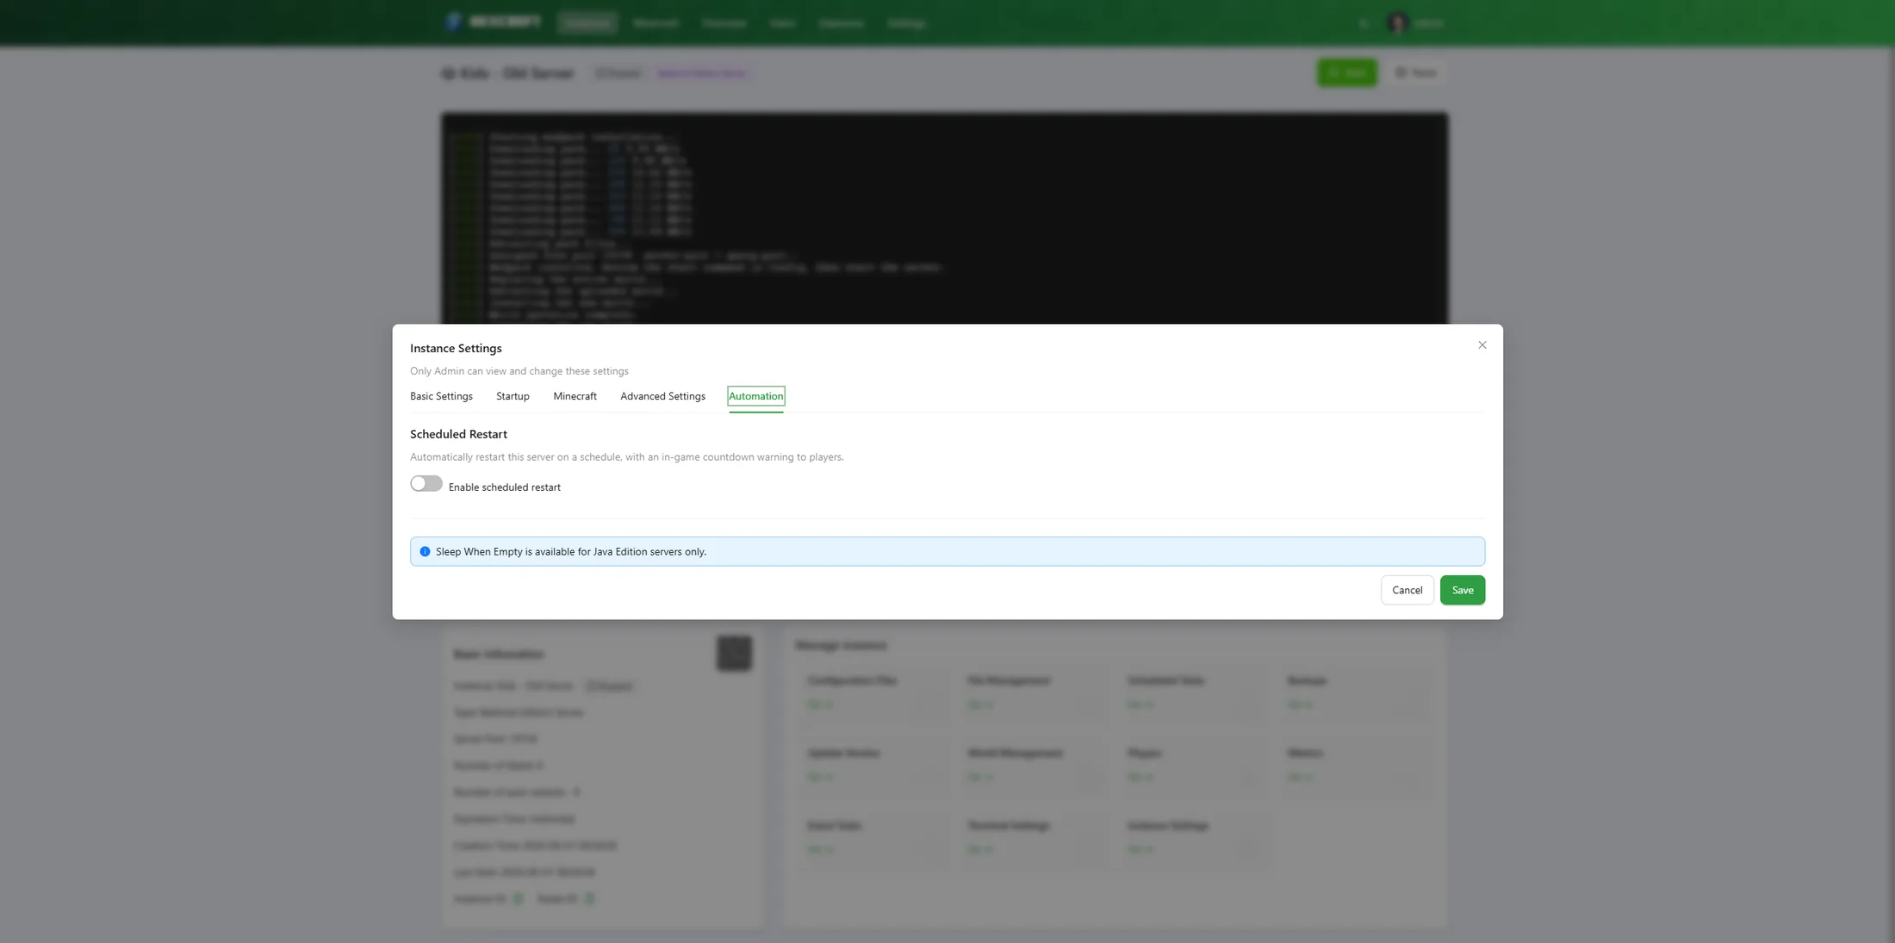Screen dimensions: 1895x943
Task: Enable the scheduled restart toggle
Action: point(426,484)
